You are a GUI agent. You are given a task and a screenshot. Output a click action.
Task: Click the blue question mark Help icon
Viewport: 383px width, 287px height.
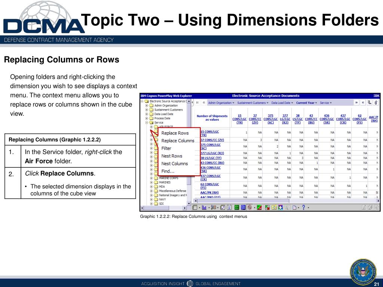(303, 207)
